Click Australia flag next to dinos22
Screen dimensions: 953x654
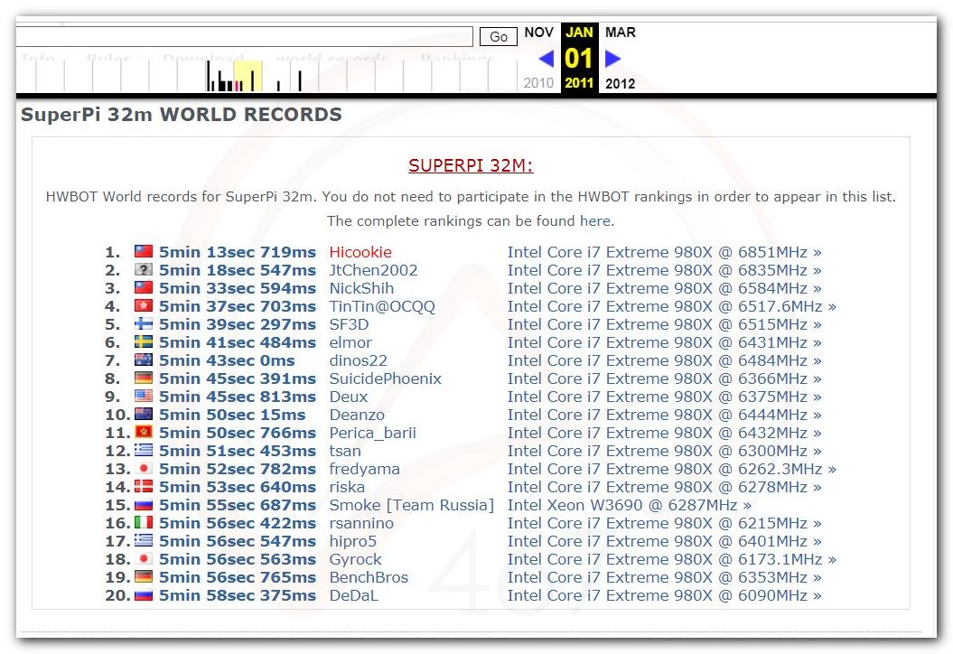click(144, 360)
